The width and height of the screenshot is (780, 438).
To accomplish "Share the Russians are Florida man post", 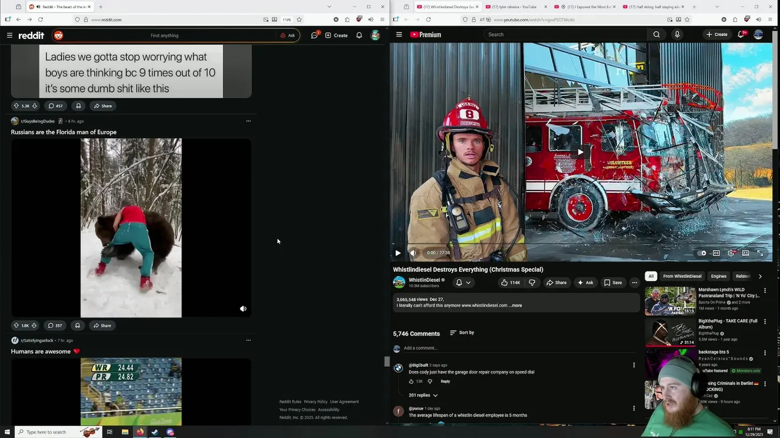I will (x=102, y=325).
